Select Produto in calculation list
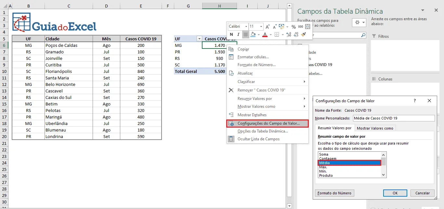 coord(349,175)
